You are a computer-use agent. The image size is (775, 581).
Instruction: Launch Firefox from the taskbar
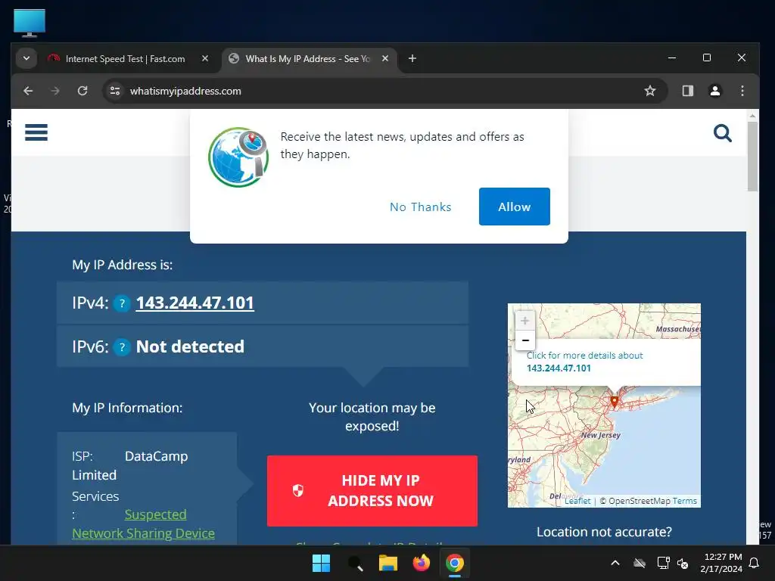(421, 563)
